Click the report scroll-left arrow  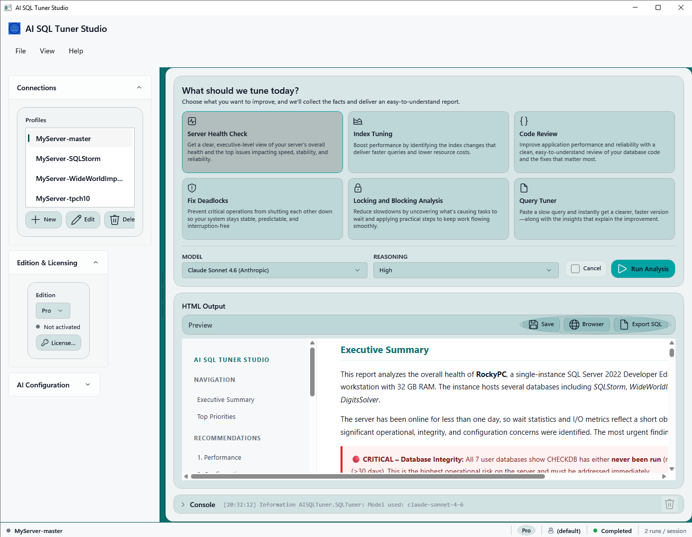pyautogui.click(x=186, y=476)
